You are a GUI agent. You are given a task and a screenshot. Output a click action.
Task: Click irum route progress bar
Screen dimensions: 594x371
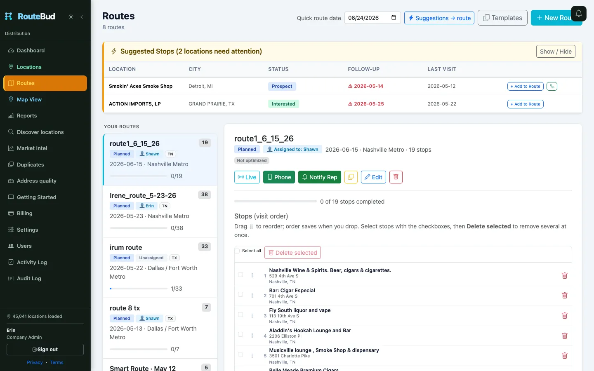pyautogui.click(x=139, y=289)
